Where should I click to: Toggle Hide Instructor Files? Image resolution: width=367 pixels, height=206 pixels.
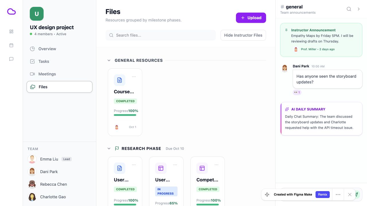click(x=243, y=35)
